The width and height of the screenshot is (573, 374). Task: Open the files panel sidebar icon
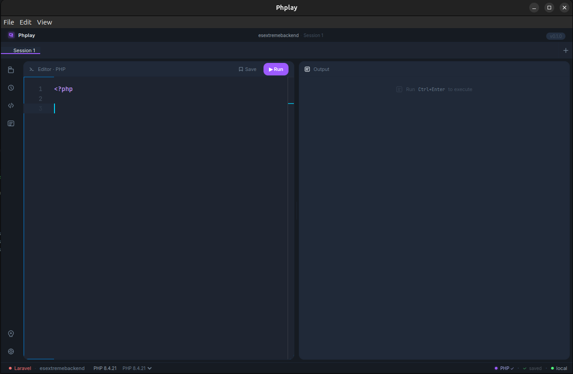point(11,70)
